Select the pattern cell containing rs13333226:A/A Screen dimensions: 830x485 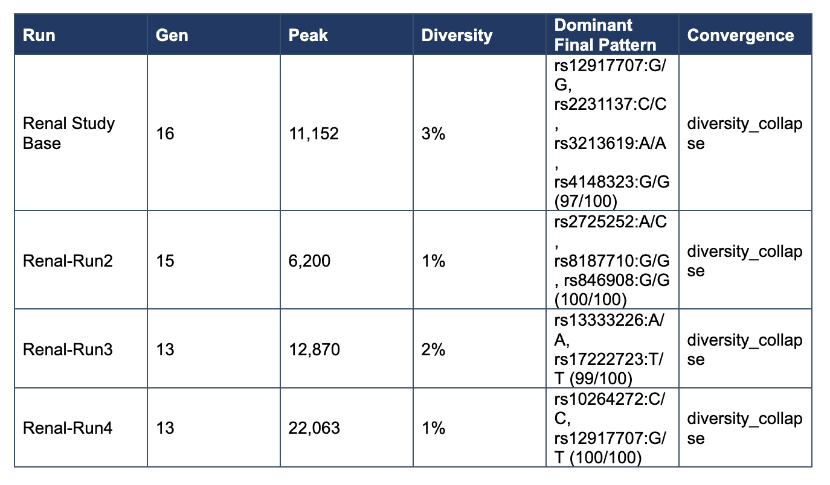[x=611, y=349]
